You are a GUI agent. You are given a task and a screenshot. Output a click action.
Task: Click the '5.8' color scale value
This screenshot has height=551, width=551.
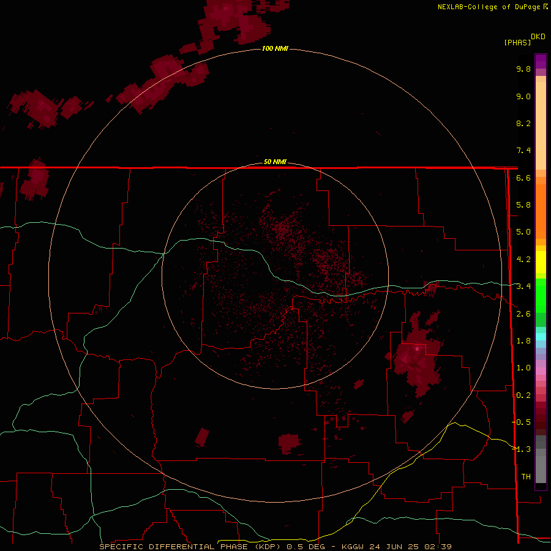click(523, 205)
